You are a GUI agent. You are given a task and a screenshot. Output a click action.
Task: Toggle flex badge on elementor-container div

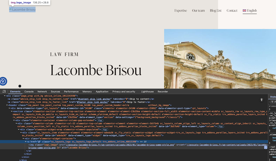click(x=100, y=120)
